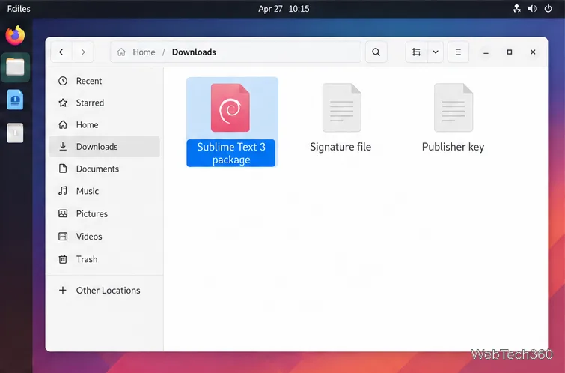Click the Recent clock icon in the sidebar

[x=63, y=81]
